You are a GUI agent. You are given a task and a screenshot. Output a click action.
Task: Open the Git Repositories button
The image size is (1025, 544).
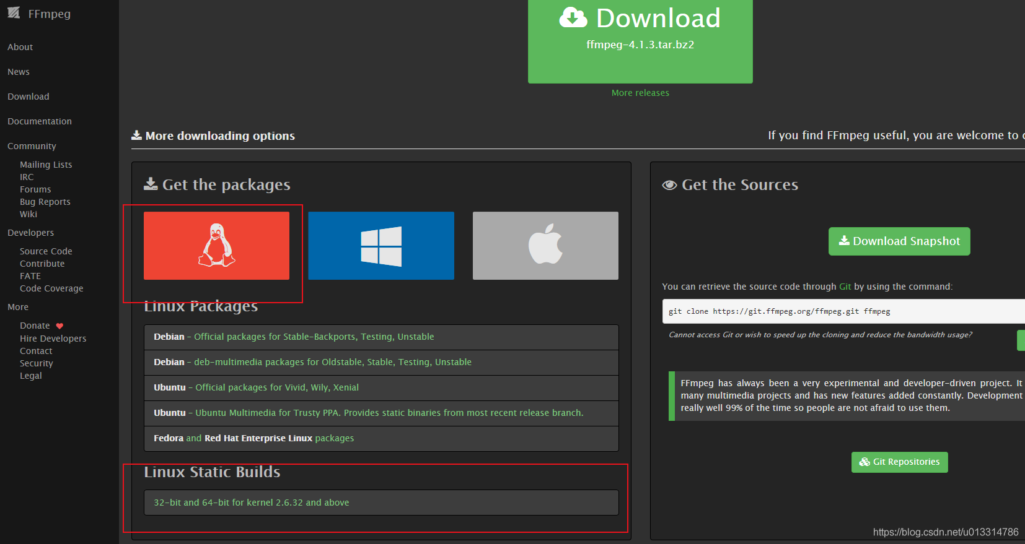(x=899, y=462)
